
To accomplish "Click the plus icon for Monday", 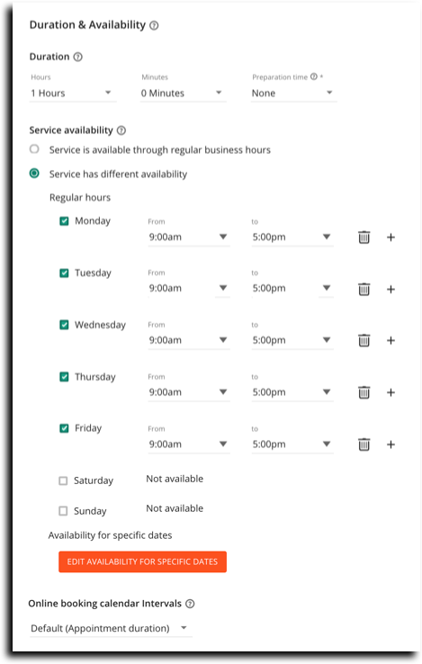I will pos(391,238).
